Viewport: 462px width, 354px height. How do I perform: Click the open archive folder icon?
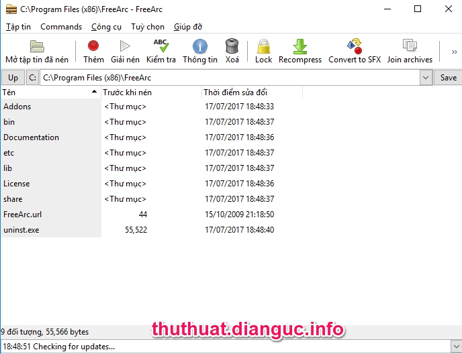(37, 46)
